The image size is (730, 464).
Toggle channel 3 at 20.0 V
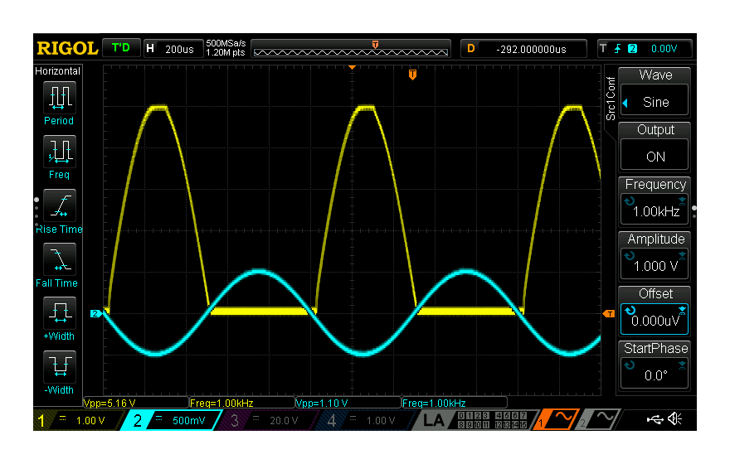coord(268,420)
